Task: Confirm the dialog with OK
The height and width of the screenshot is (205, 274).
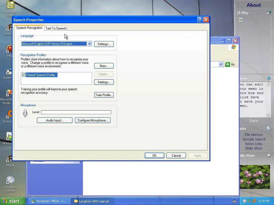Action: pyautogui.click(x=154, y=156)
